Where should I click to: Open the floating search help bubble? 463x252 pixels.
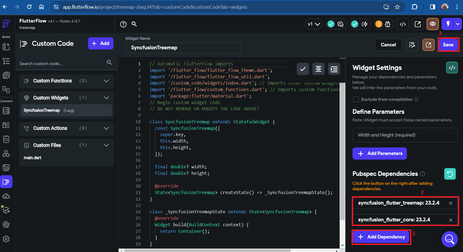(x=450, y=239)
